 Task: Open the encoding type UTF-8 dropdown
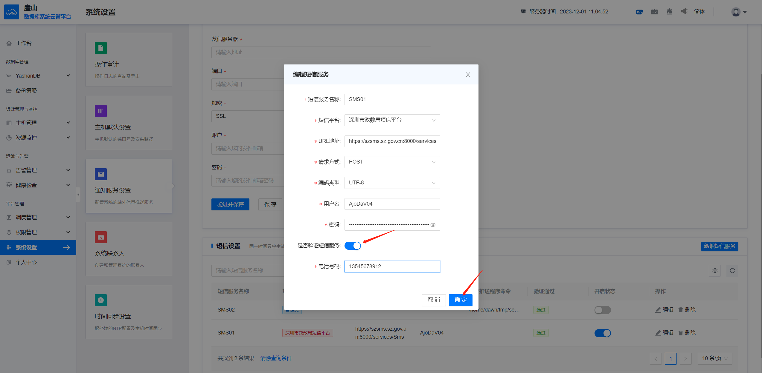click(392, 183)
